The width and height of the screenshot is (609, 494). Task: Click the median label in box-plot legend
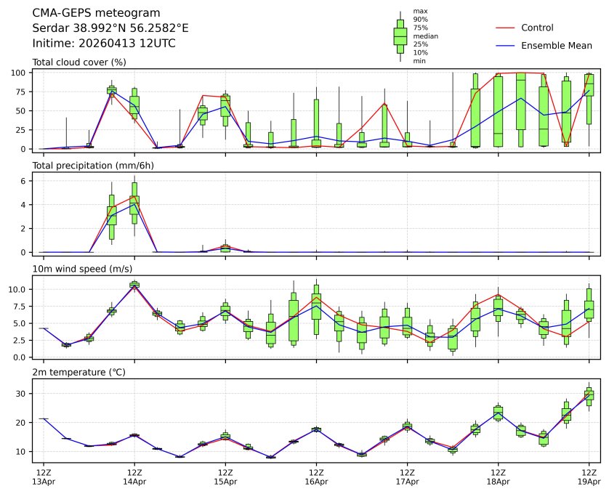[425, 36]
